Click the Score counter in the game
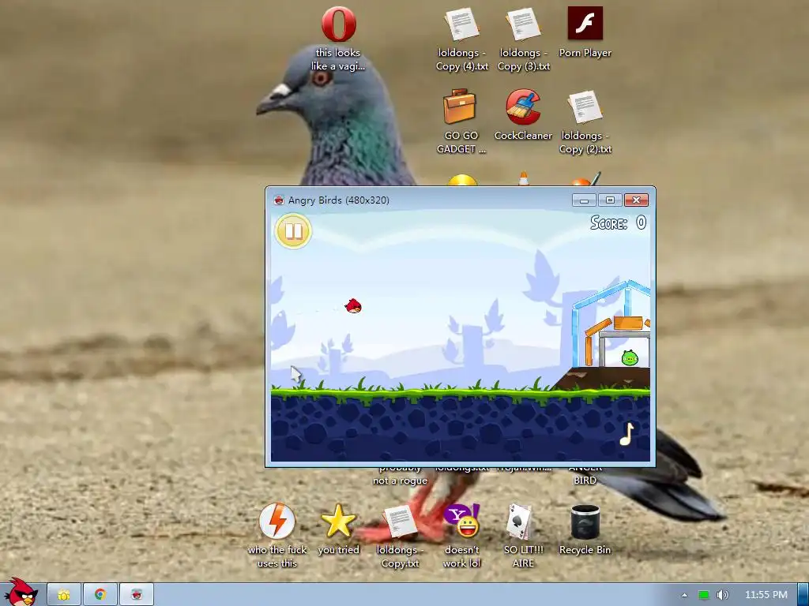This screenshot has height=606, width=809. [618, 223]
